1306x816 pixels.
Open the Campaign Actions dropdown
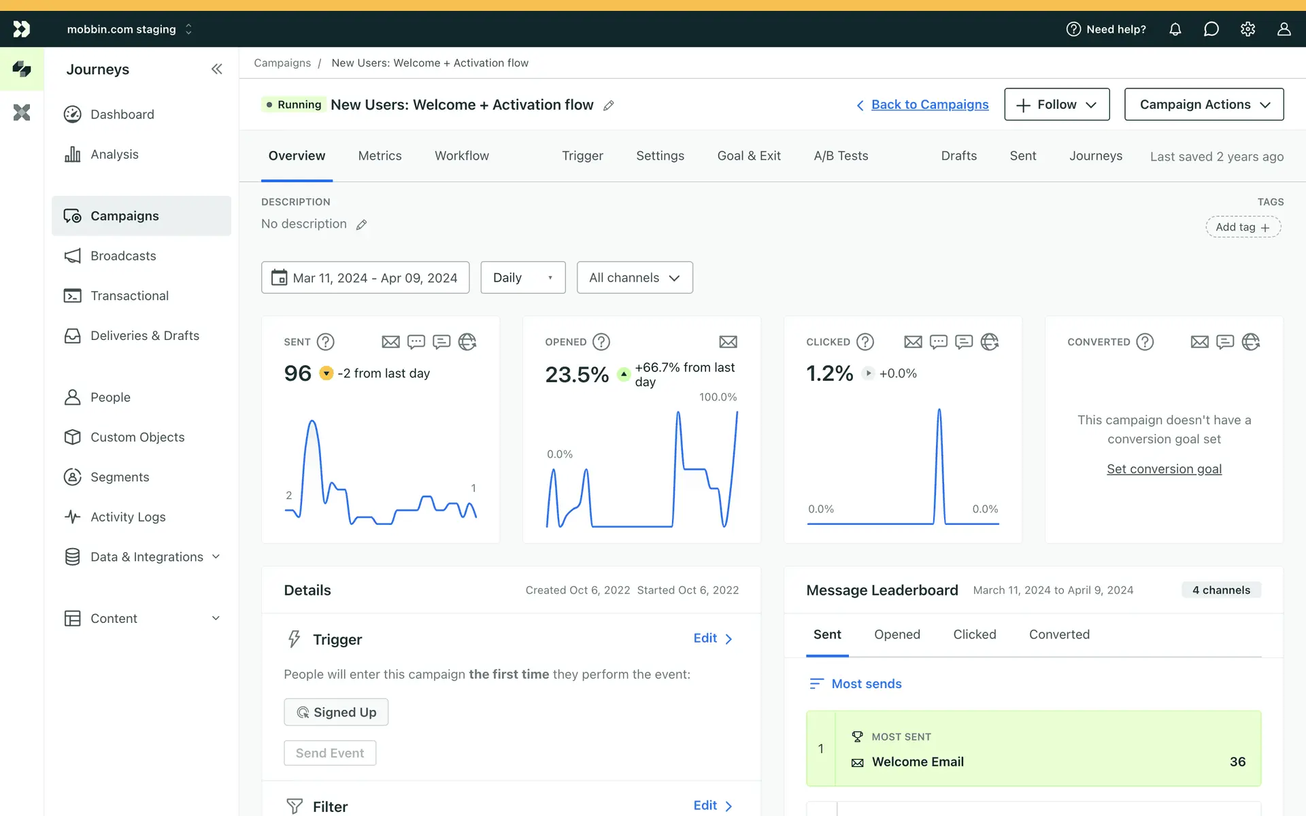(x=1203, y=104)
